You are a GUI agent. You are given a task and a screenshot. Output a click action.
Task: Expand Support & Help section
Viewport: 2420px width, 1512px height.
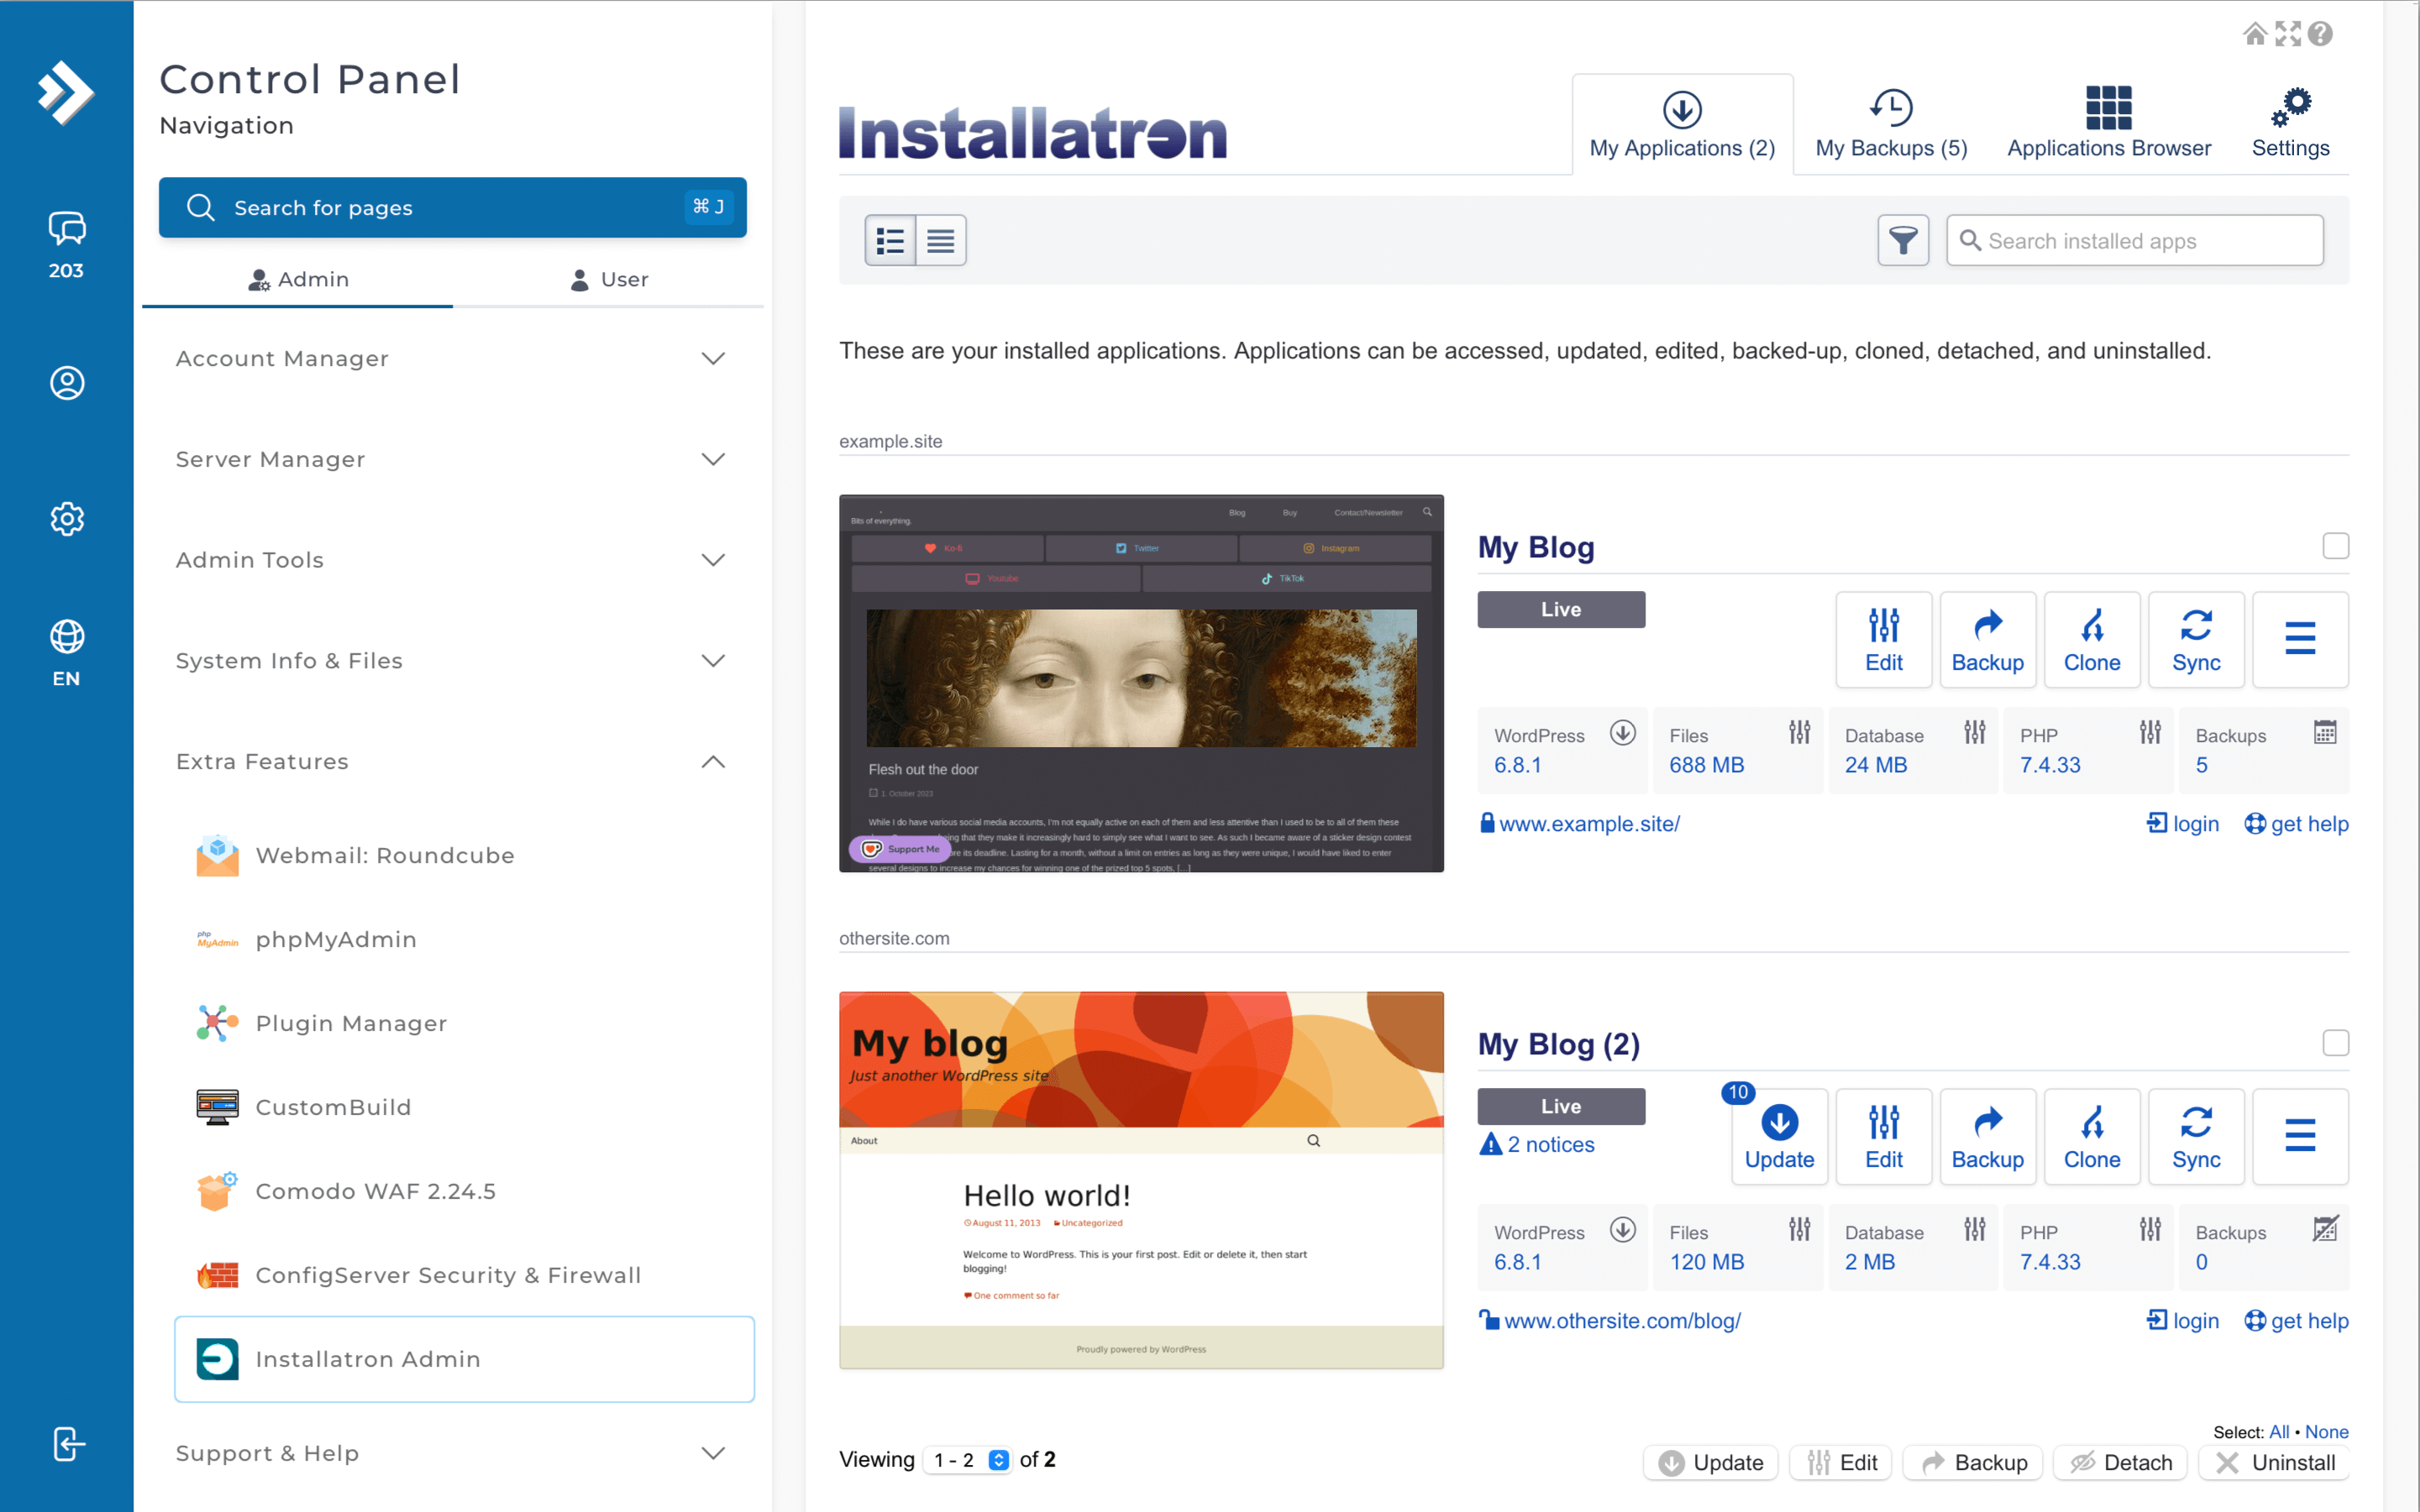coord(451,1453)
